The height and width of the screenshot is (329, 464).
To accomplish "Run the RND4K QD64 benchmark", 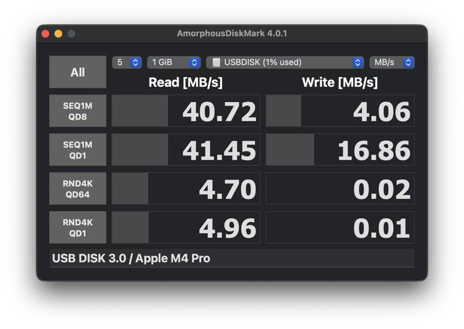I will coord(78,189).
